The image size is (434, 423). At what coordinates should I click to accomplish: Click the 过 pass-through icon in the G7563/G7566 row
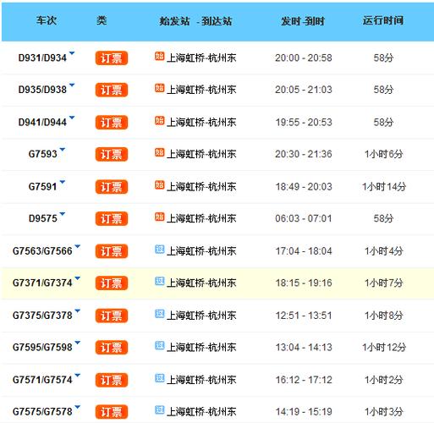point(159,249)
